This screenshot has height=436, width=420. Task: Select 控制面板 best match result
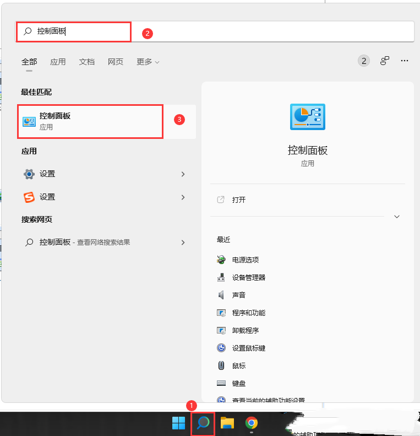click(x=91, y=121)
